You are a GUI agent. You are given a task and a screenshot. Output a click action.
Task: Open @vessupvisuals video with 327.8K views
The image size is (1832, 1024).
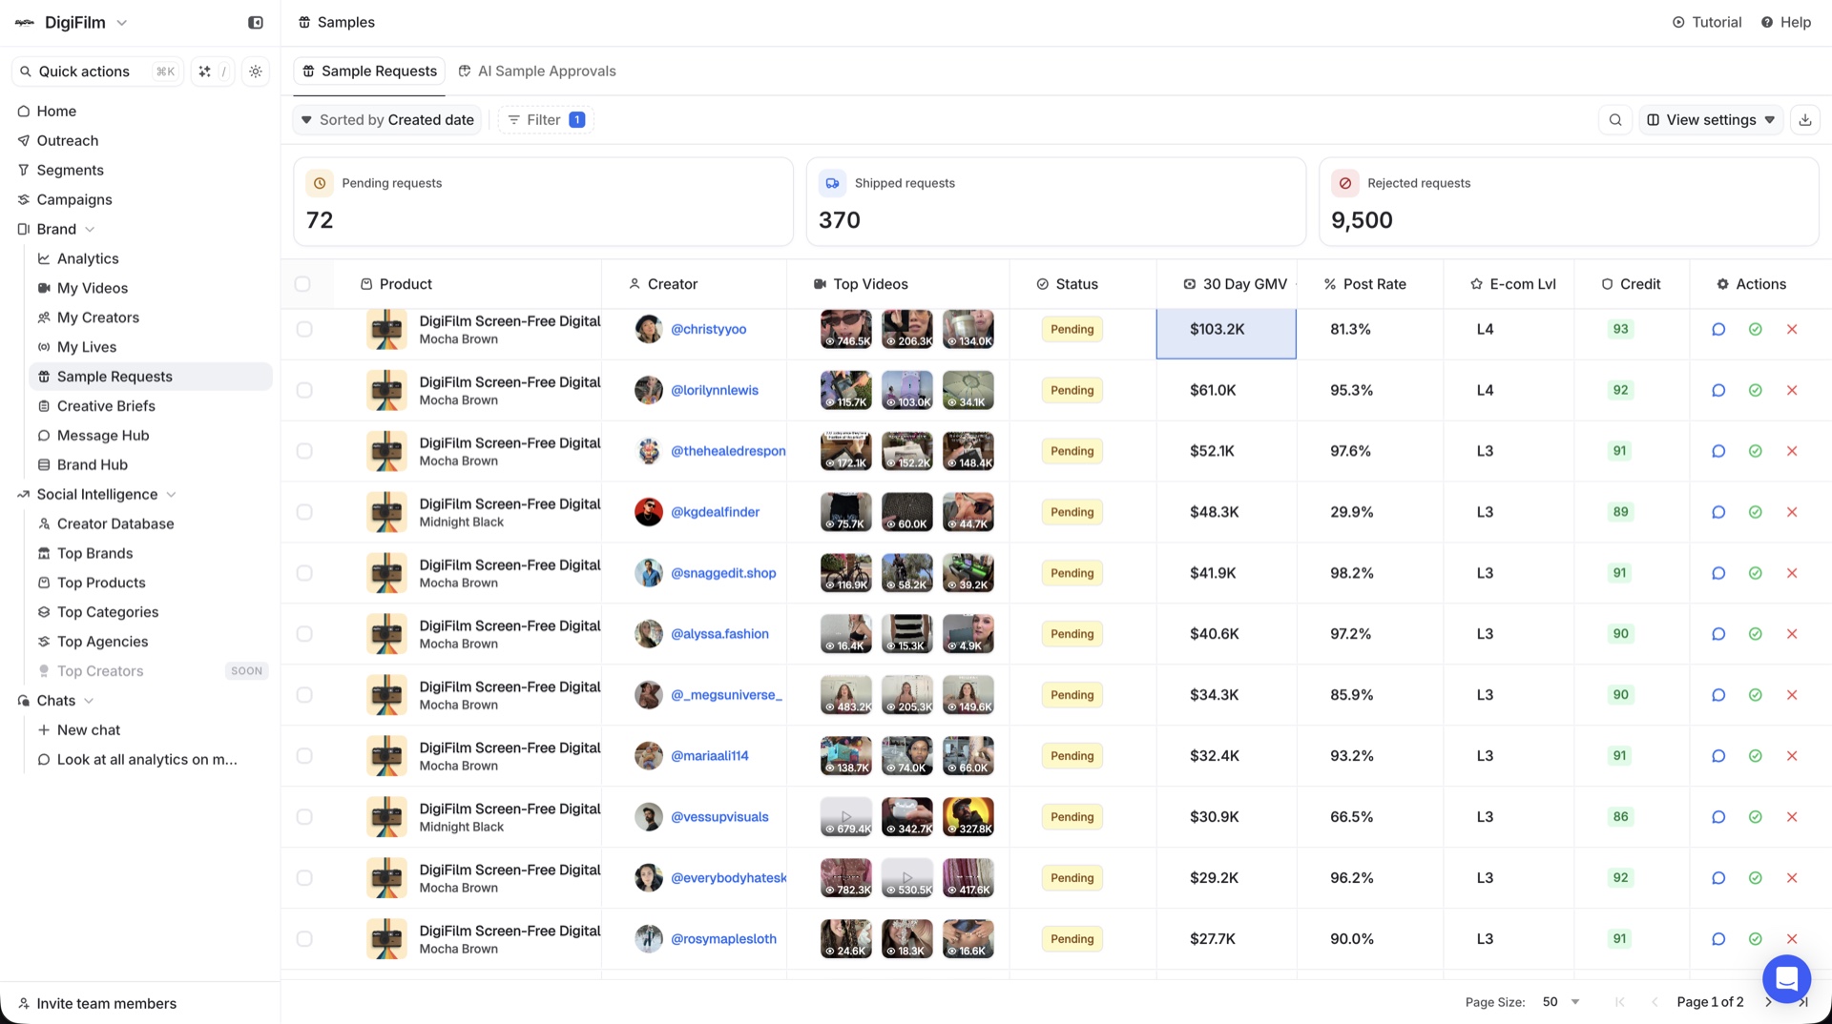tap(968, 817)
